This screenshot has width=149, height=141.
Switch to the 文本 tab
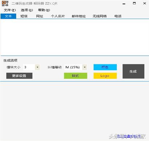(8, 16)
